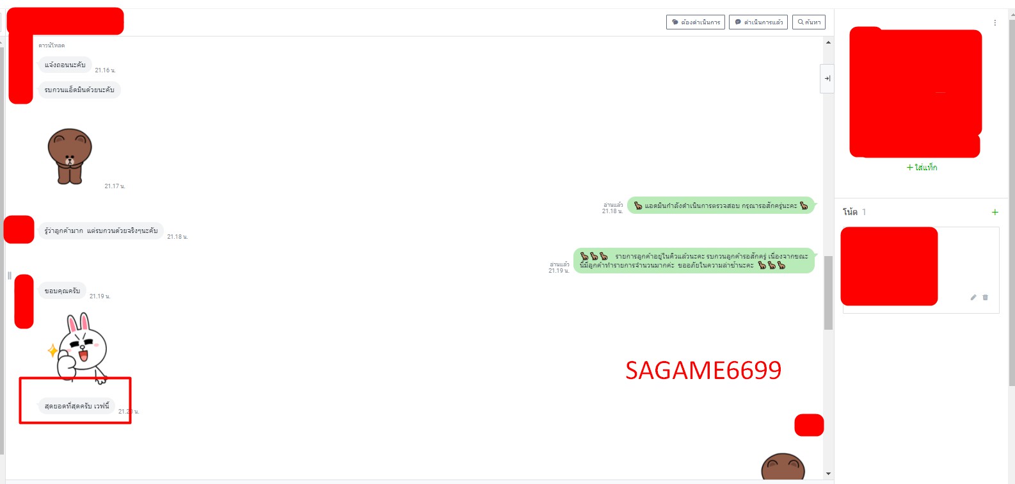Click the ขอบคุณครับ message bubble
1015x484 pixels.
coord(62,291)
